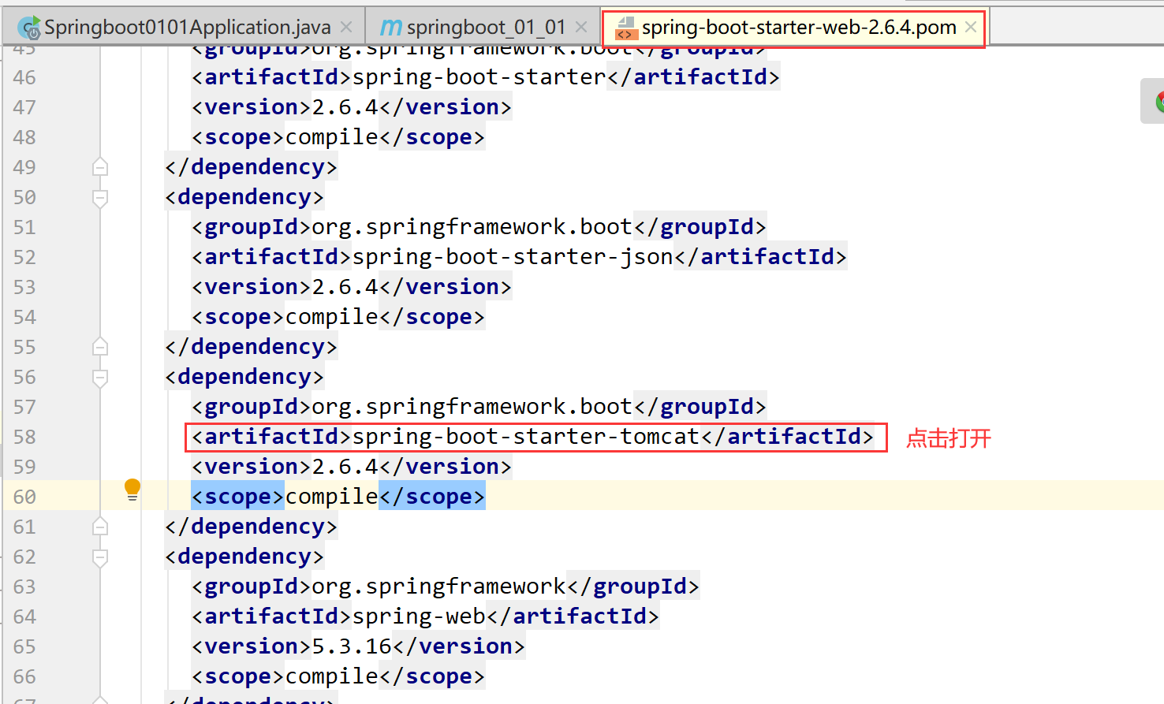
Task: Close the springboot_01_01 tab
Action: tap(581, 28)
